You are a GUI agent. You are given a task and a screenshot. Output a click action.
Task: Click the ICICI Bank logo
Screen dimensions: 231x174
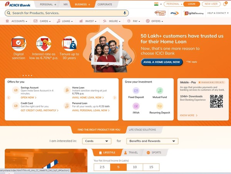(18, 4)
